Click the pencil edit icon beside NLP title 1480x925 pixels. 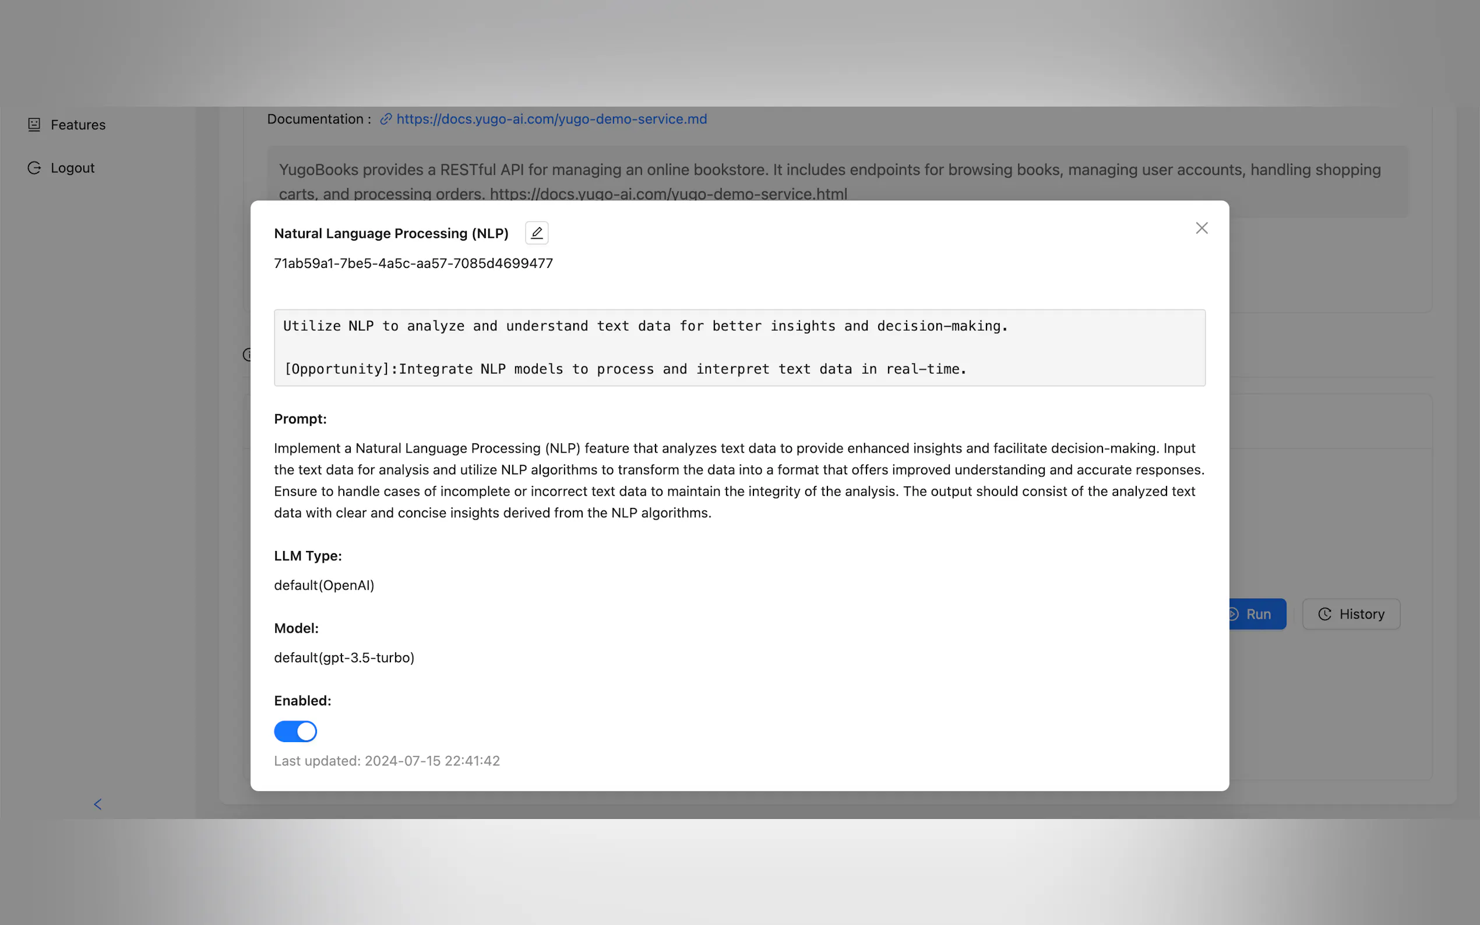pos(537,233)
